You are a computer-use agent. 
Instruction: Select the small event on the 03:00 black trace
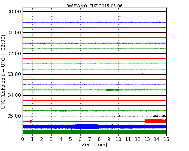click(143, 74)
